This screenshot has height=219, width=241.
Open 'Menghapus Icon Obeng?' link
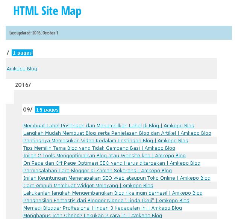(x=92, y=216)
